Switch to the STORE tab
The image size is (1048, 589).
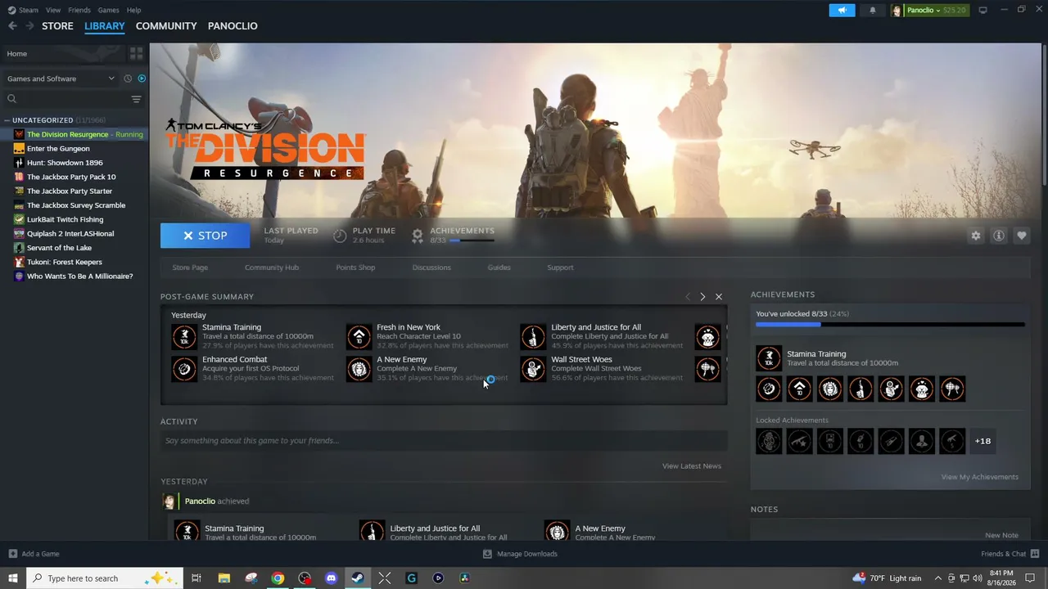click(57, 26)
